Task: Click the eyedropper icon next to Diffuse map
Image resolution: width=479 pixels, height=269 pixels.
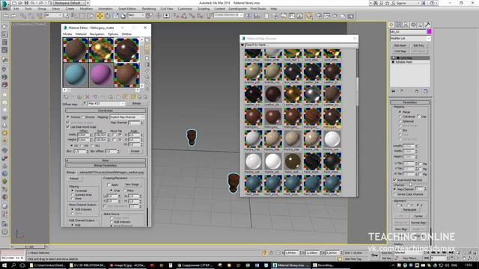Action: click(85, 104)
